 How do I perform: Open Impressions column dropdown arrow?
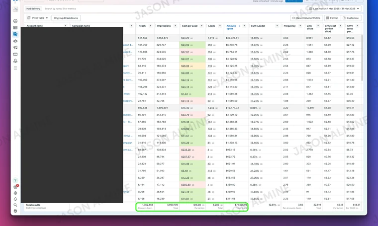coord(175,26)
